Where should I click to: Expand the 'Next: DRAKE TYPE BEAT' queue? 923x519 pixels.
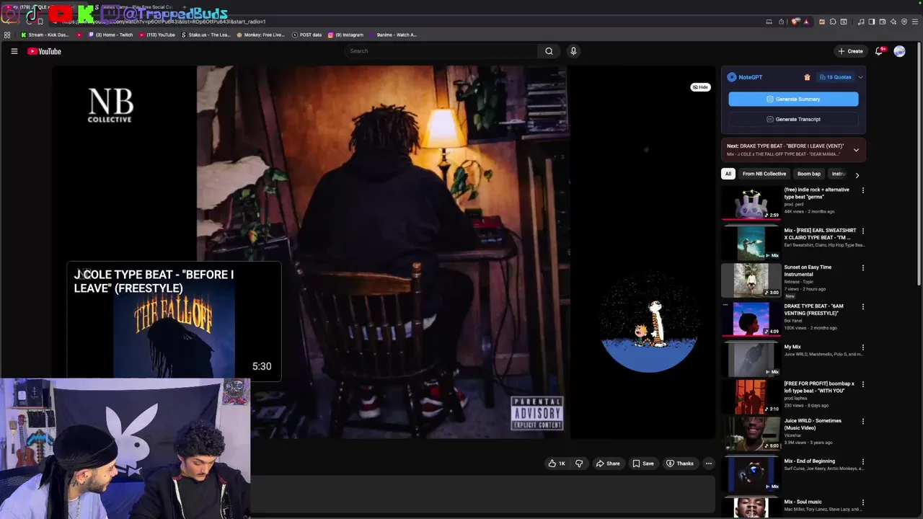pos(856,150)
